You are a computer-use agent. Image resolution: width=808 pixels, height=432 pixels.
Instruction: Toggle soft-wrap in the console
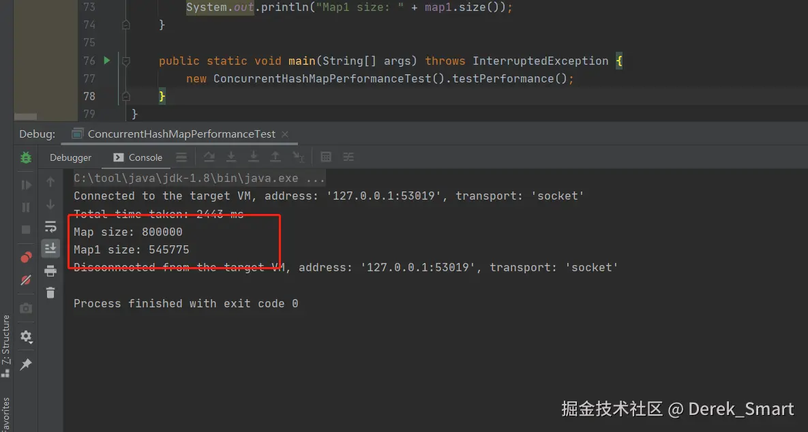click(x=50, y=226)
